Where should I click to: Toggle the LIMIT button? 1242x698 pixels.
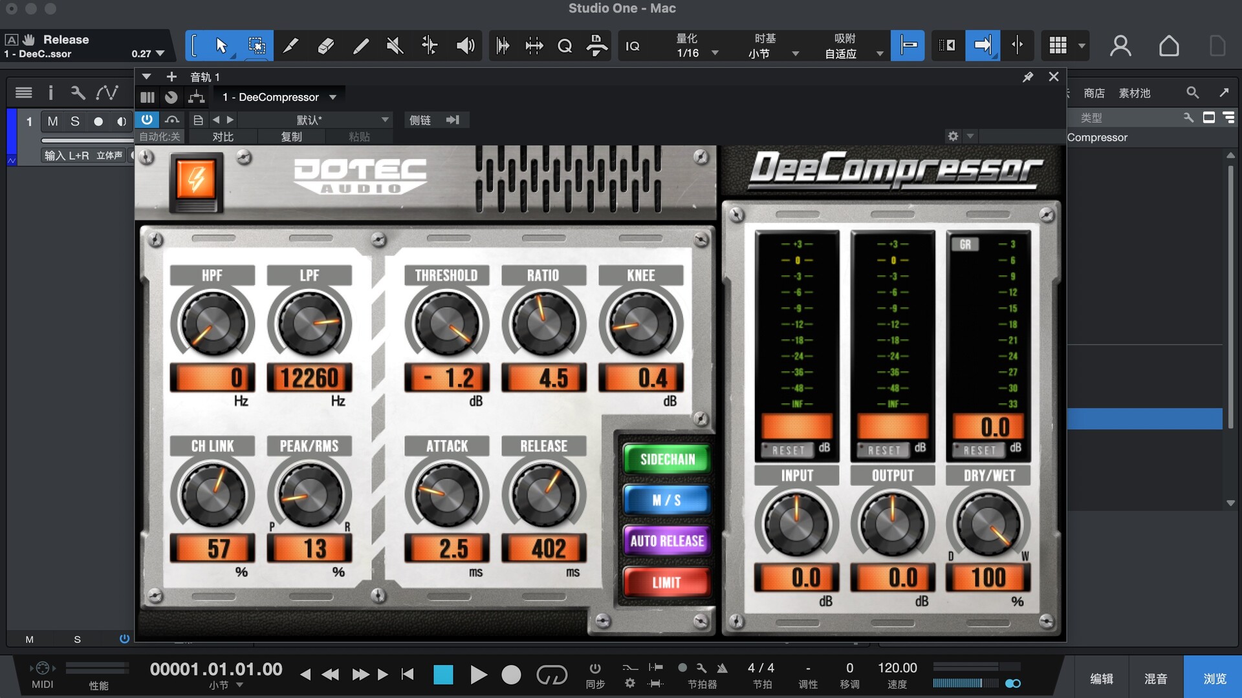point(667,582)
